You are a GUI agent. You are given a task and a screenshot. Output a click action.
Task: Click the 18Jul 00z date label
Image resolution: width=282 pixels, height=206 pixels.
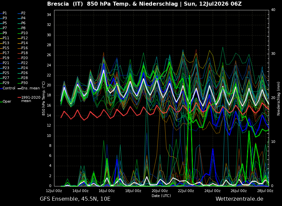(x=133, y=191)
